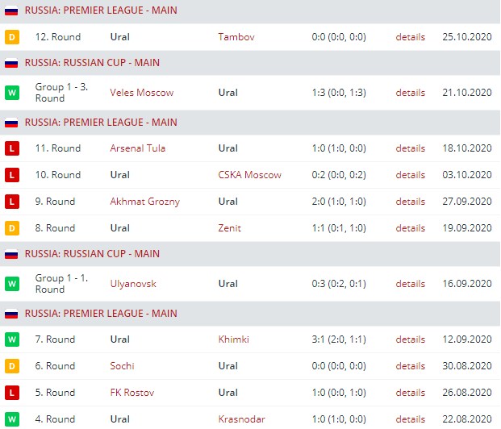This screenshot has height=429, width=501.
Task: Open details for the Ural vs Tambov match
Action: 410,37
